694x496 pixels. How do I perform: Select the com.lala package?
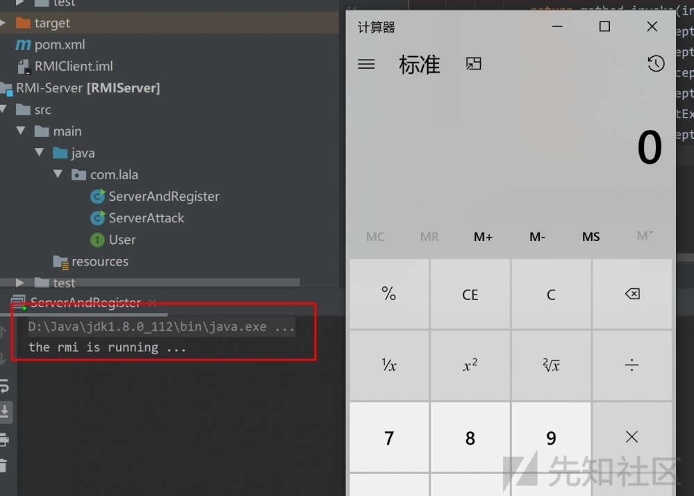[x=114, y=175]
